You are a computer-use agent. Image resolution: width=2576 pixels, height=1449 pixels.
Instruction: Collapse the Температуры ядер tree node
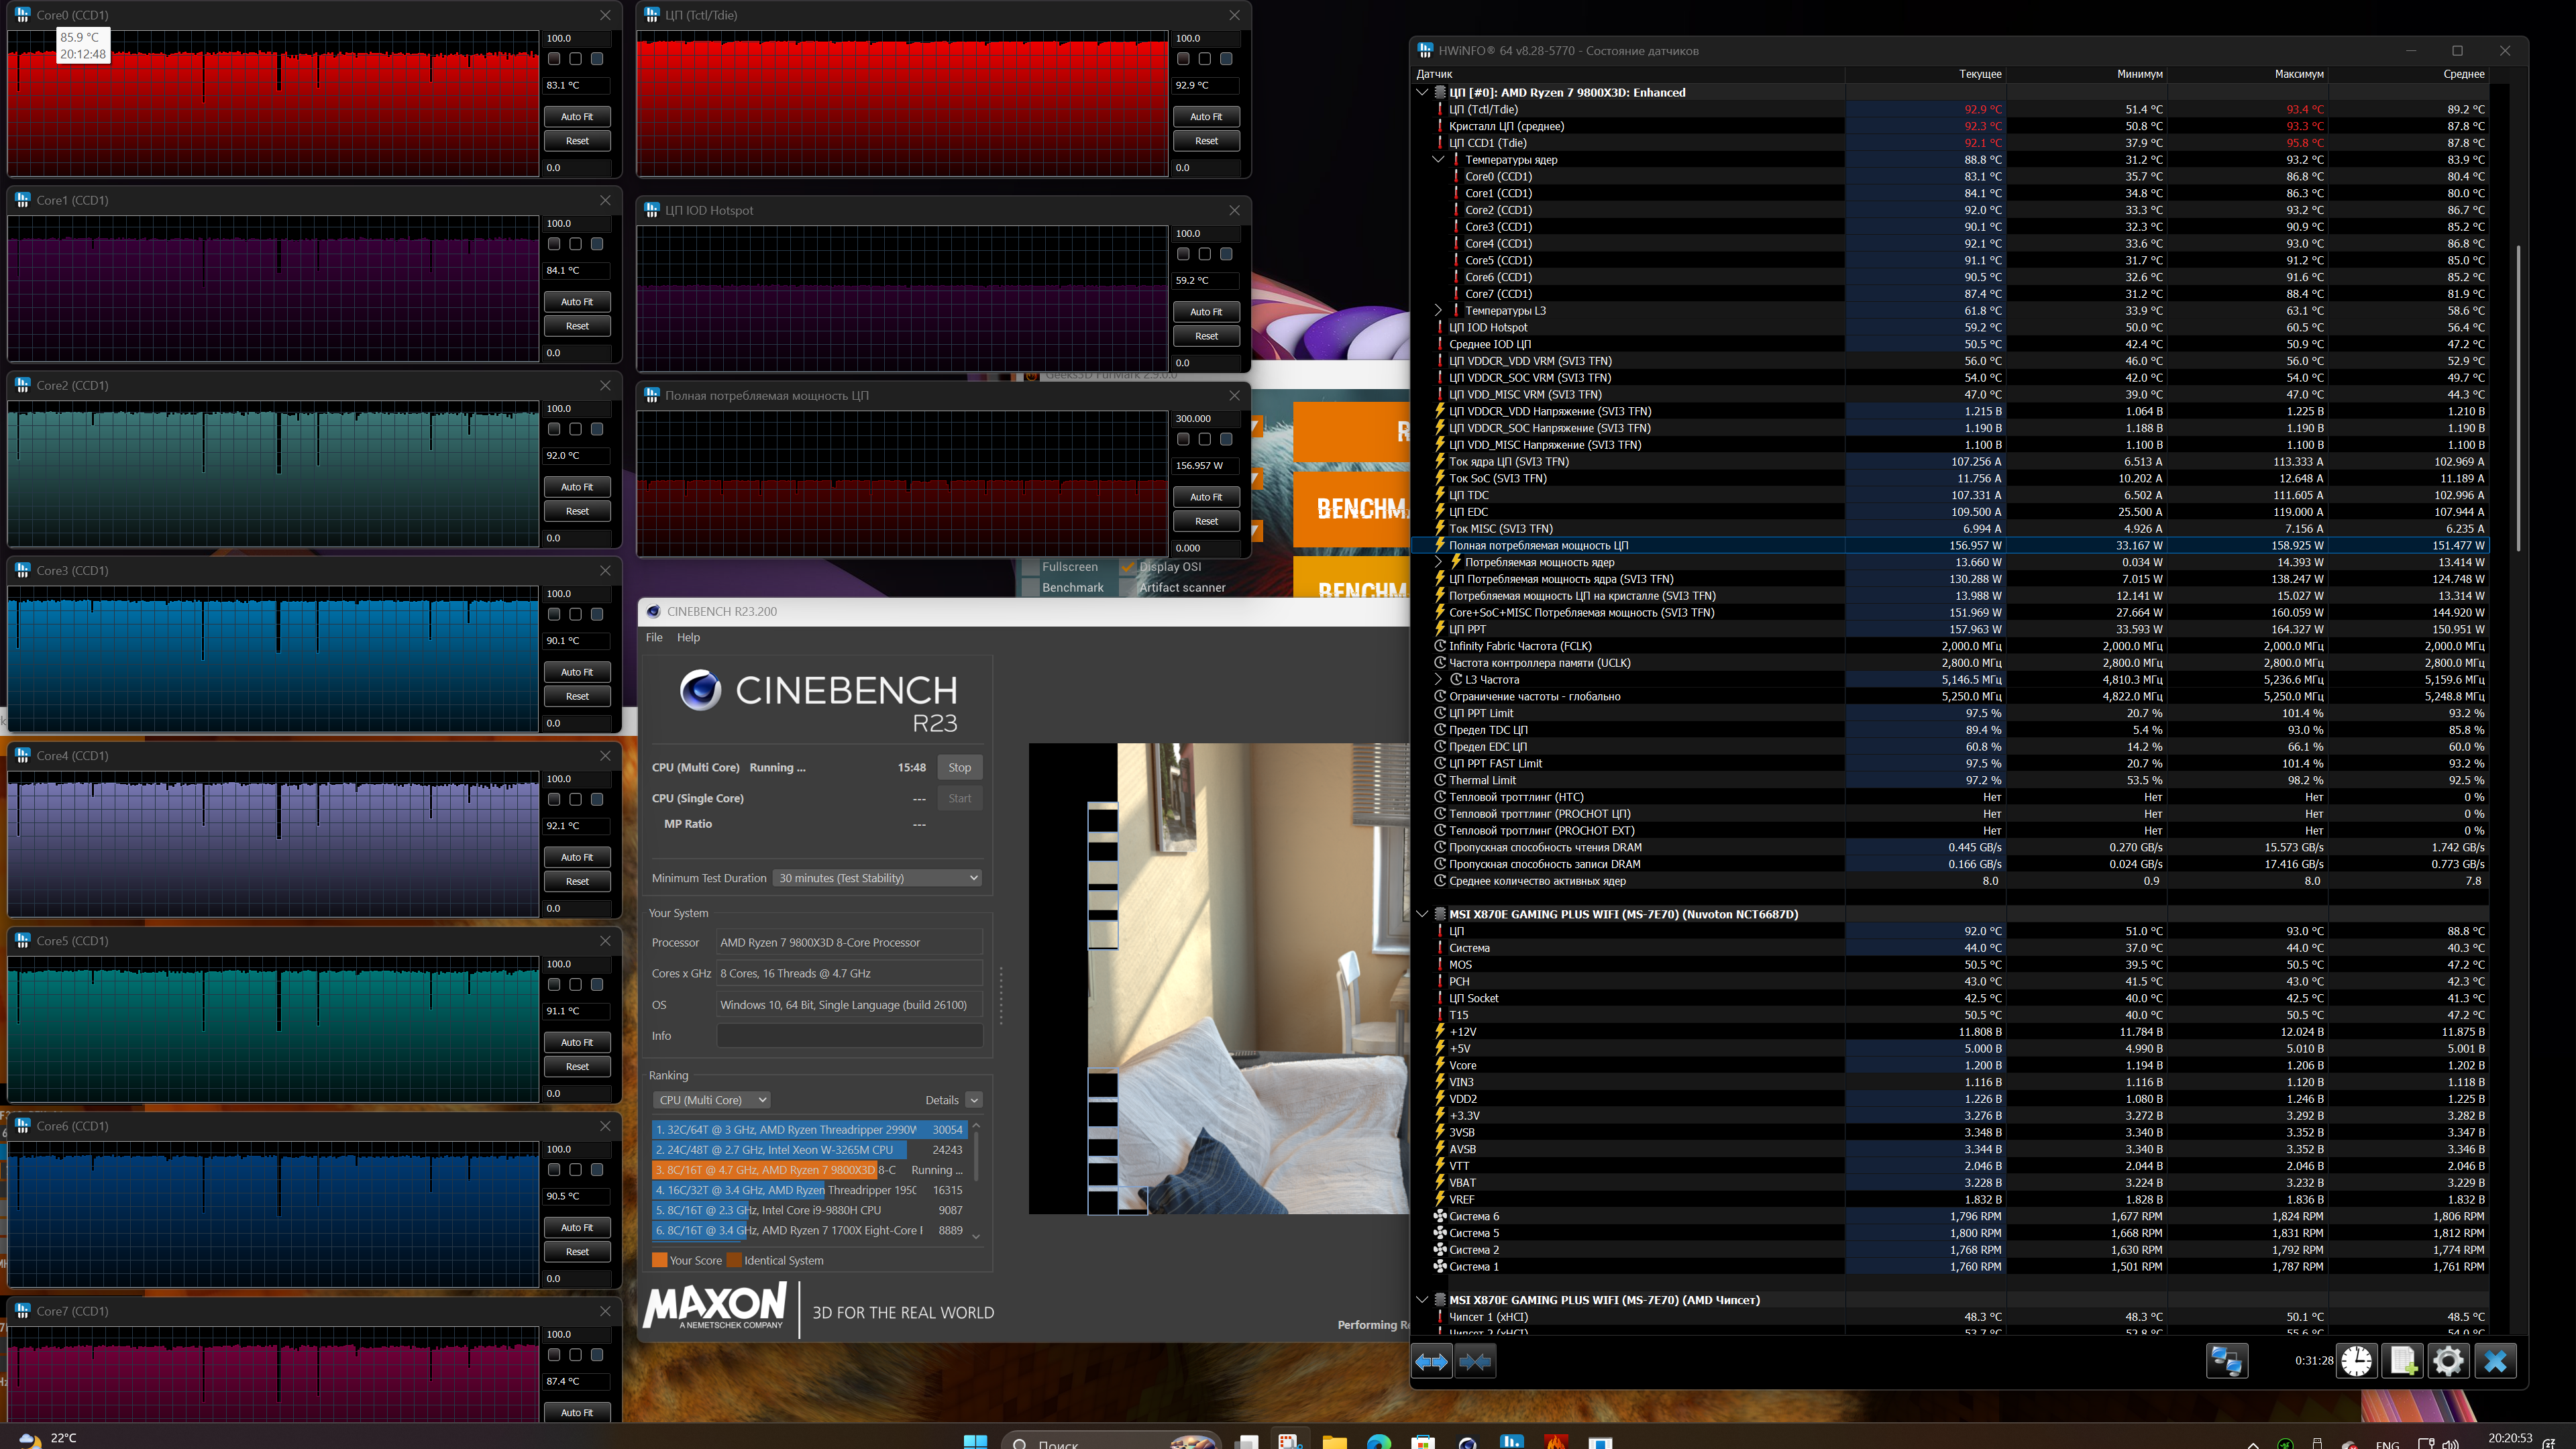pos(1438,160)
